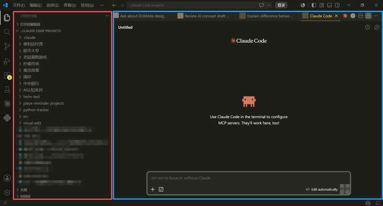Screen dimensions: 383x206
Task: Switch to Ask about Dribbble desig... tab
Action: click(144, 16)
